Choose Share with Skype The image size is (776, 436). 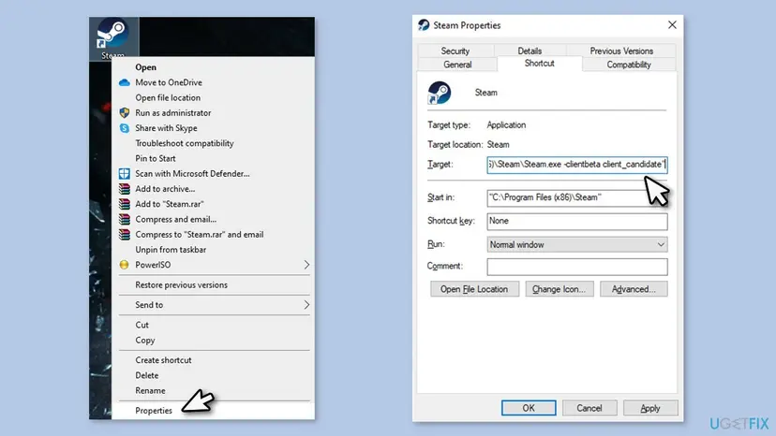point(166,128)
